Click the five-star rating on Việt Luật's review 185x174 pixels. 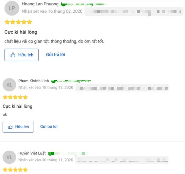tap(15, 170)
